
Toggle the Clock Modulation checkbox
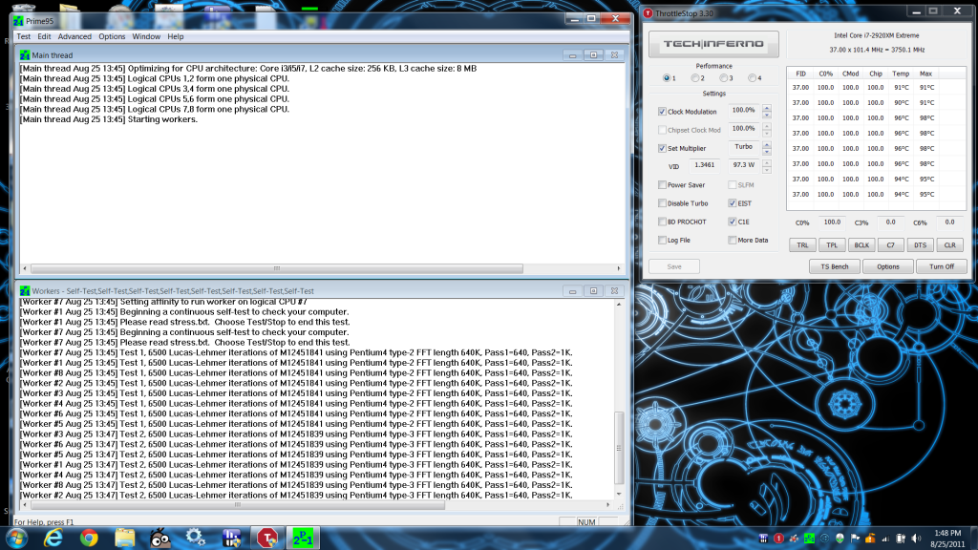pyautogui.click(x=662, y=112)
